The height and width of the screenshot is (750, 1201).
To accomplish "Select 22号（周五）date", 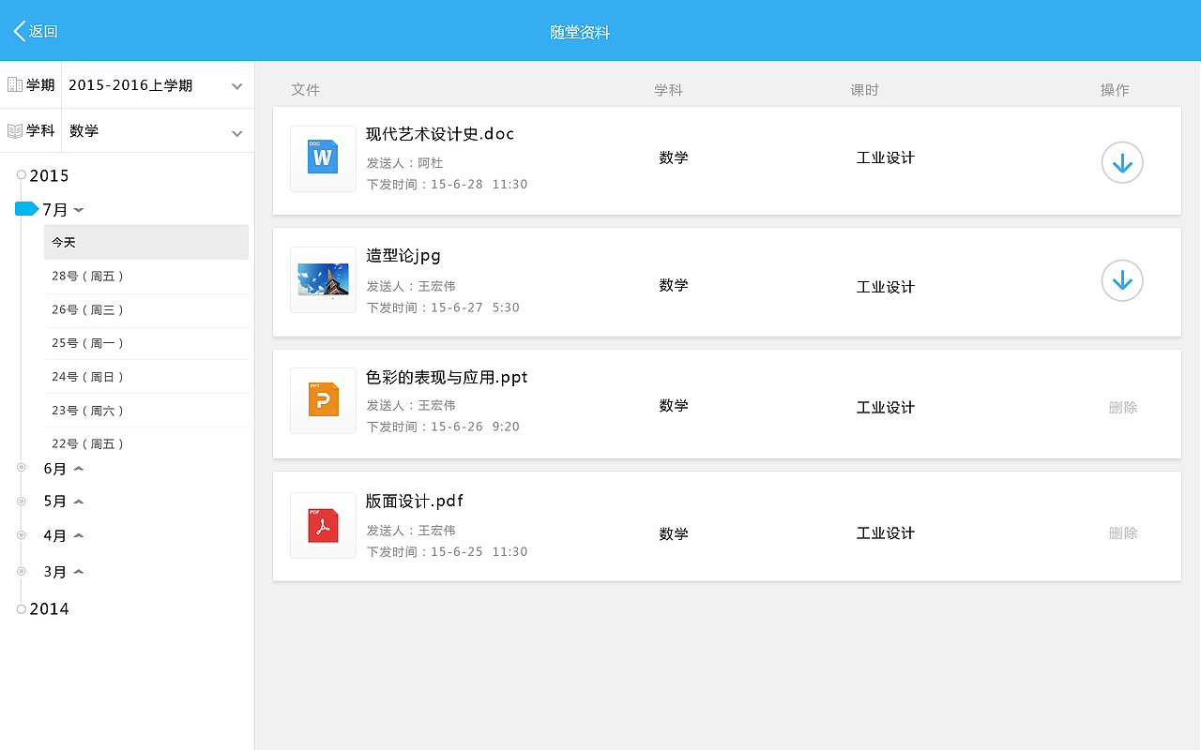I will pyautogui.click(x=146, y=443).
